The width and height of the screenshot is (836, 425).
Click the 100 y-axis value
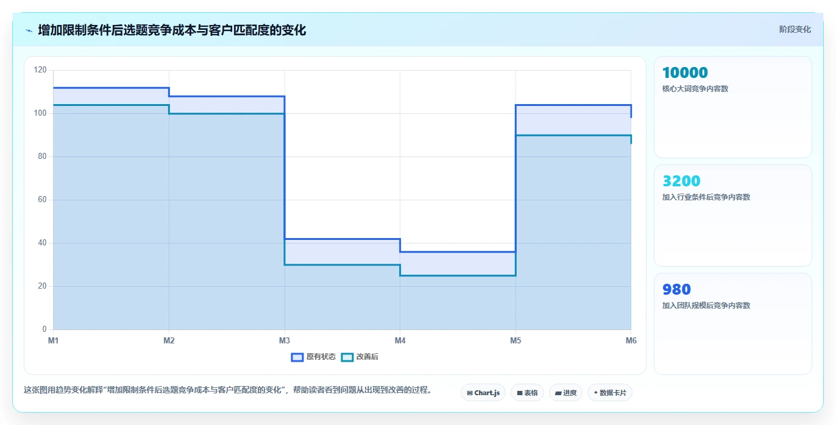pyautogui.click(x=40, y=113)
